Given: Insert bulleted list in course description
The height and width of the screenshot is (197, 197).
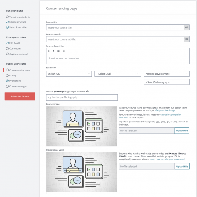Looking at the screenshot, I should (x=64, y=51).
